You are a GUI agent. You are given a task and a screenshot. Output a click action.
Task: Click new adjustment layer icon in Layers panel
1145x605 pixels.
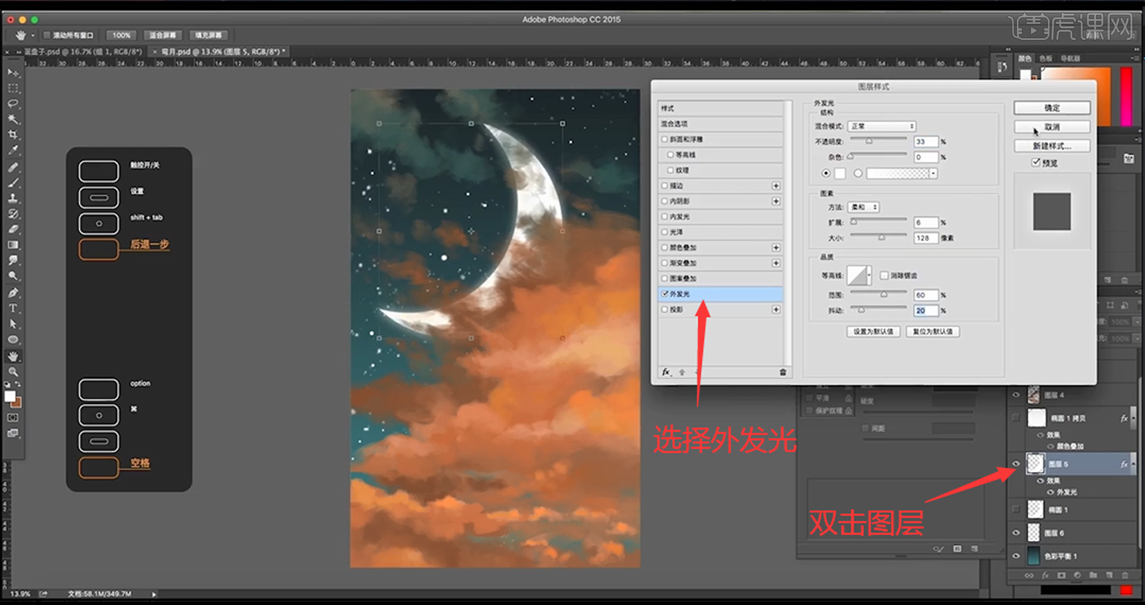pos(1077,575)
